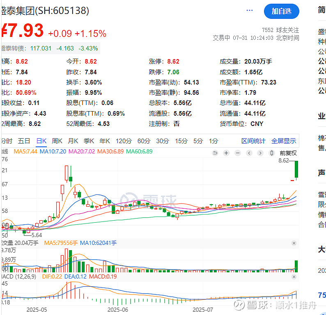Switch to 5分 chart tab

198,141
